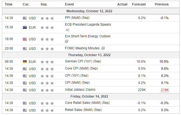
Task: Select the Core CPI (MoM) (Sep) event
Action: pos(82,68)
